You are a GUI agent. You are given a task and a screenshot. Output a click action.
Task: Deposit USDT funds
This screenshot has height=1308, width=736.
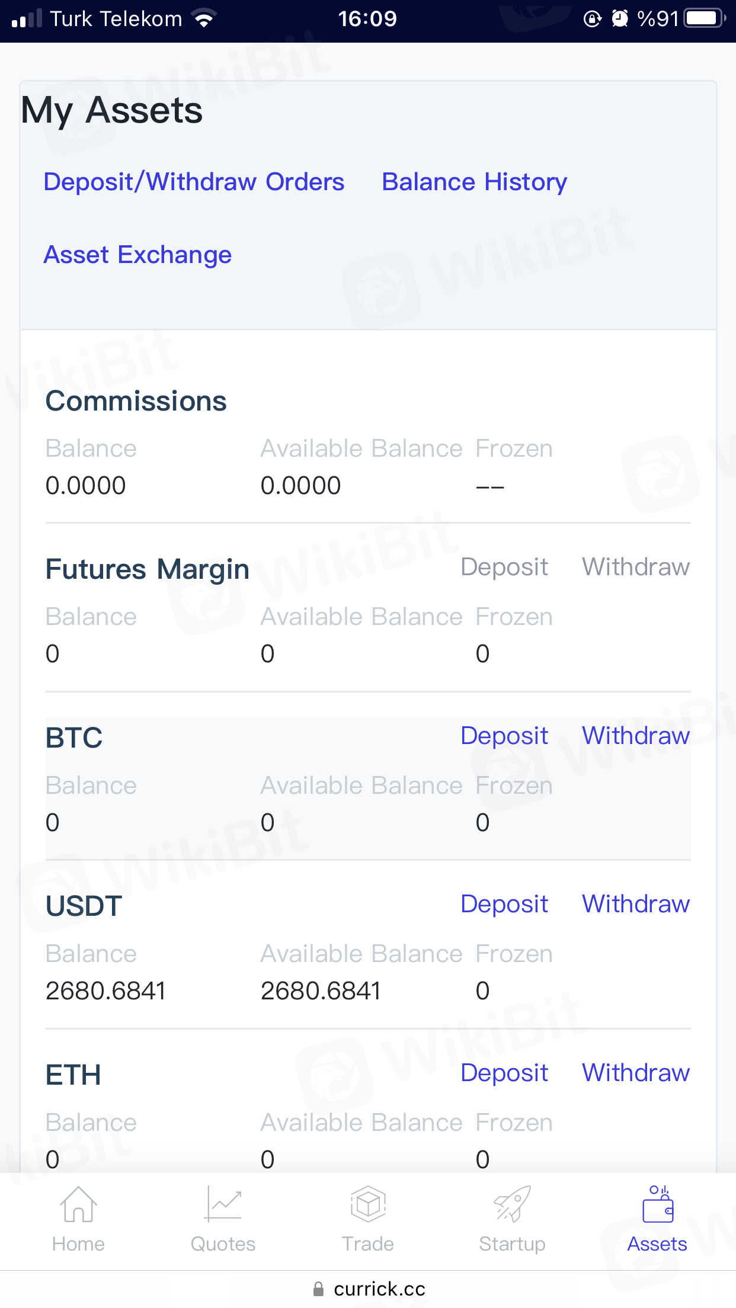click(x=504, y=904)
